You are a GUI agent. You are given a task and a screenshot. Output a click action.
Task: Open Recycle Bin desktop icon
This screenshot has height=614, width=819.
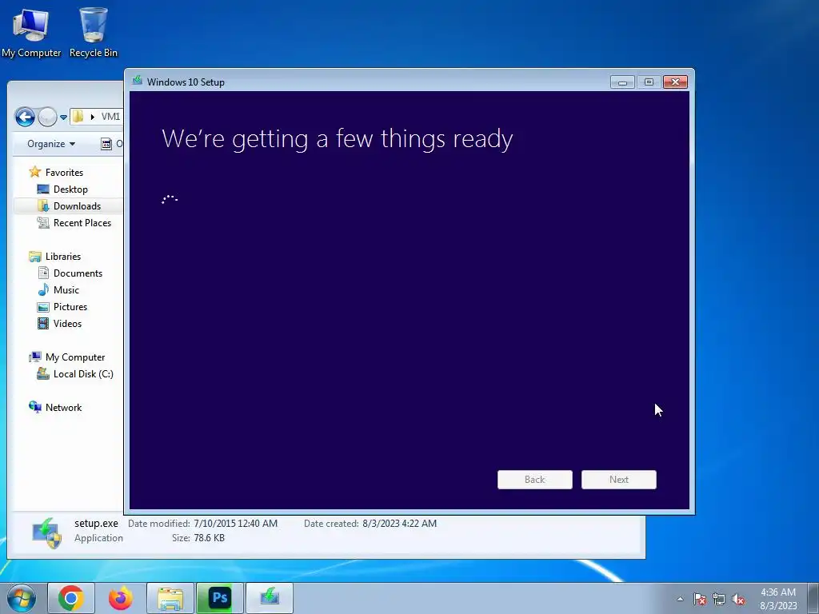[x=93, y=32]
